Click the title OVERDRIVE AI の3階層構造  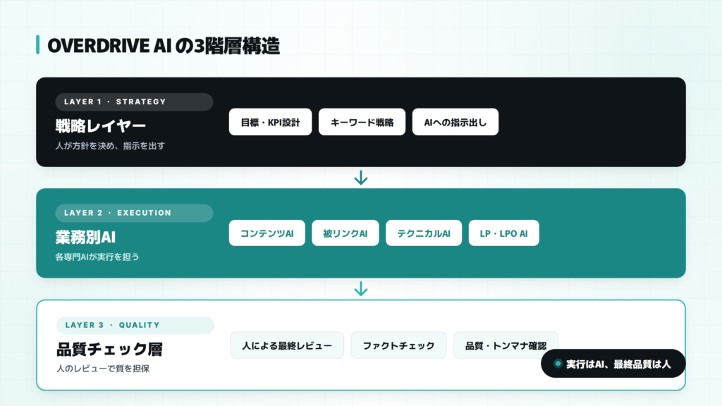164,46
